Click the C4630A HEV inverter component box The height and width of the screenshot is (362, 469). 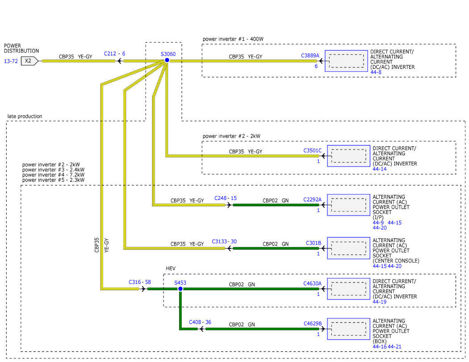(x=349, y=289)
